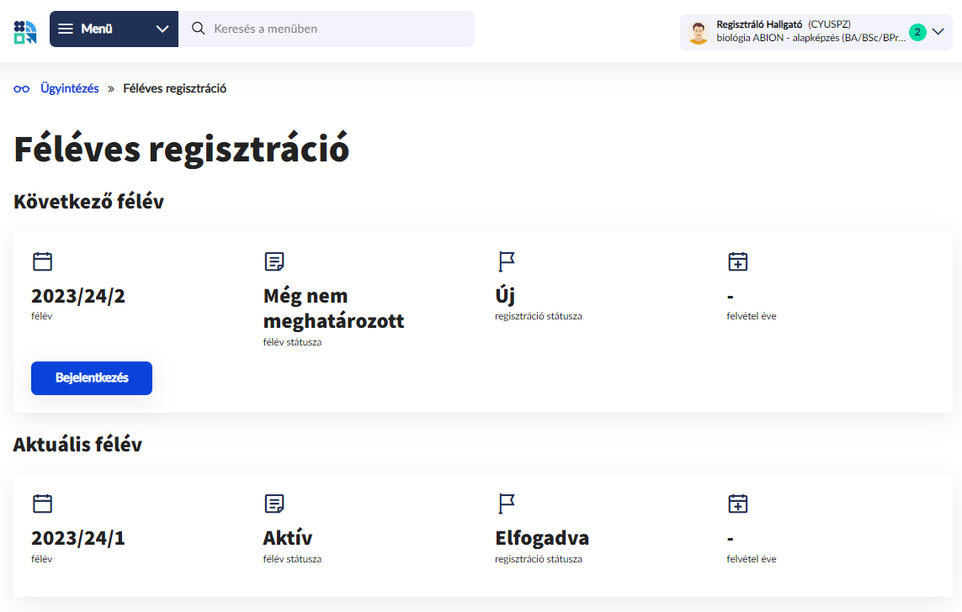Click the Neptun logo in the header
Image resolution: width=962 pixels, height=612 pixels.
coord(25,32)
